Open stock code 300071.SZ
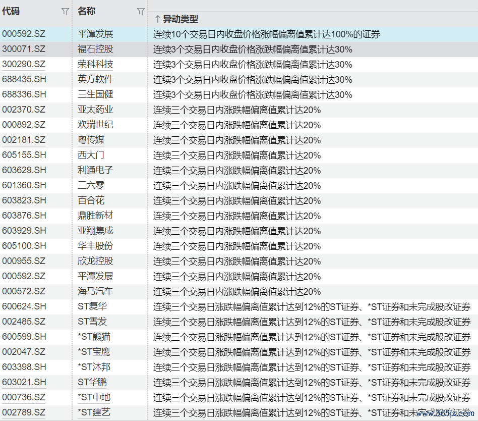 [24, 49]
